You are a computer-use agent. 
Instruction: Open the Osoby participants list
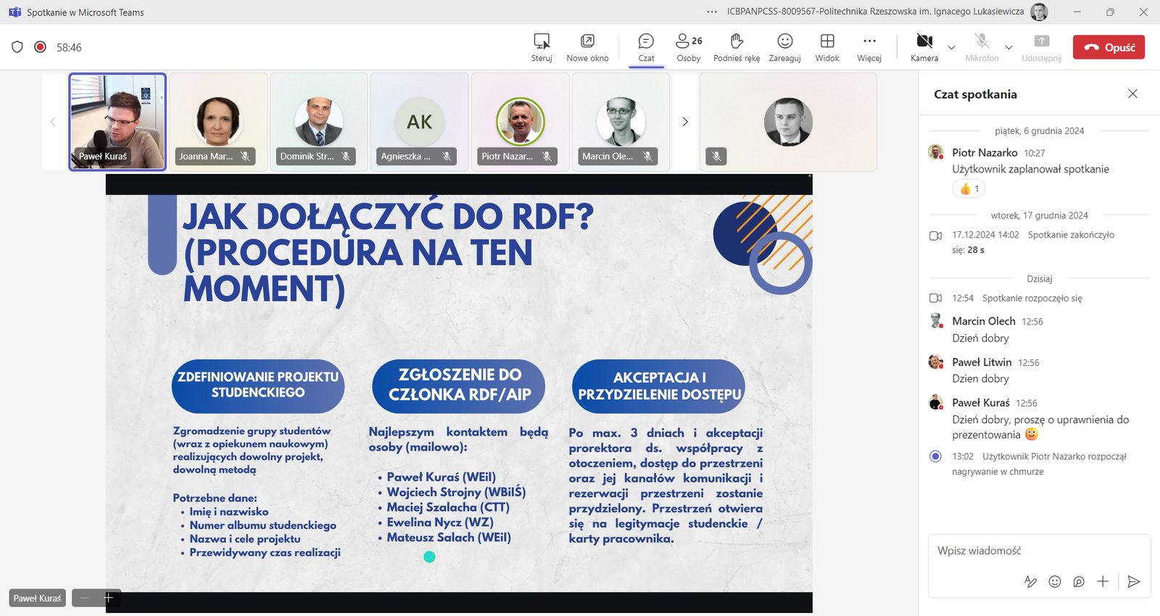688,47
